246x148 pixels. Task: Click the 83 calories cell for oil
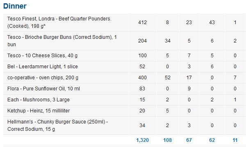tap(142, 89)
